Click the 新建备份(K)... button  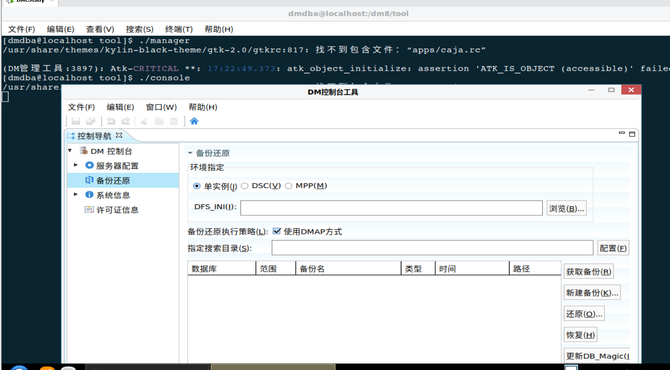592,292
